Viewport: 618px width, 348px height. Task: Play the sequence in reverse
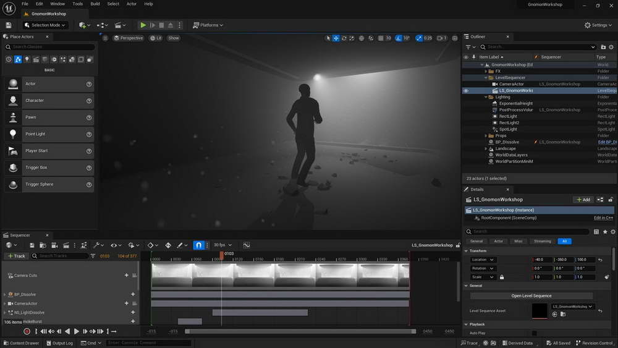coord(67,331)
